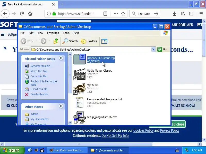The width and height of the screenshot is (206, 154).
Task: Show site information for Softpedia
Action: pos(49,14)
